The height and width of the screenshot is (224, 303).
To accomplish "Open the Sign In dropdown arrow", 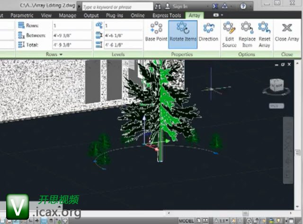I will pos(207,7).
